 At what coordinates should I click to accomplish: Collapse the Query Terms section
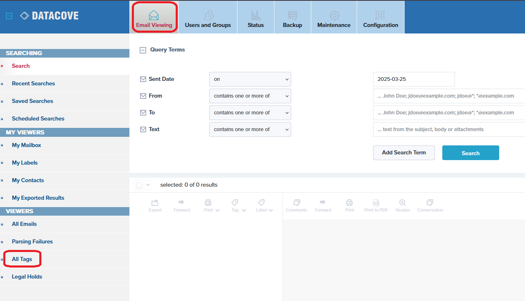pos(143,50)
